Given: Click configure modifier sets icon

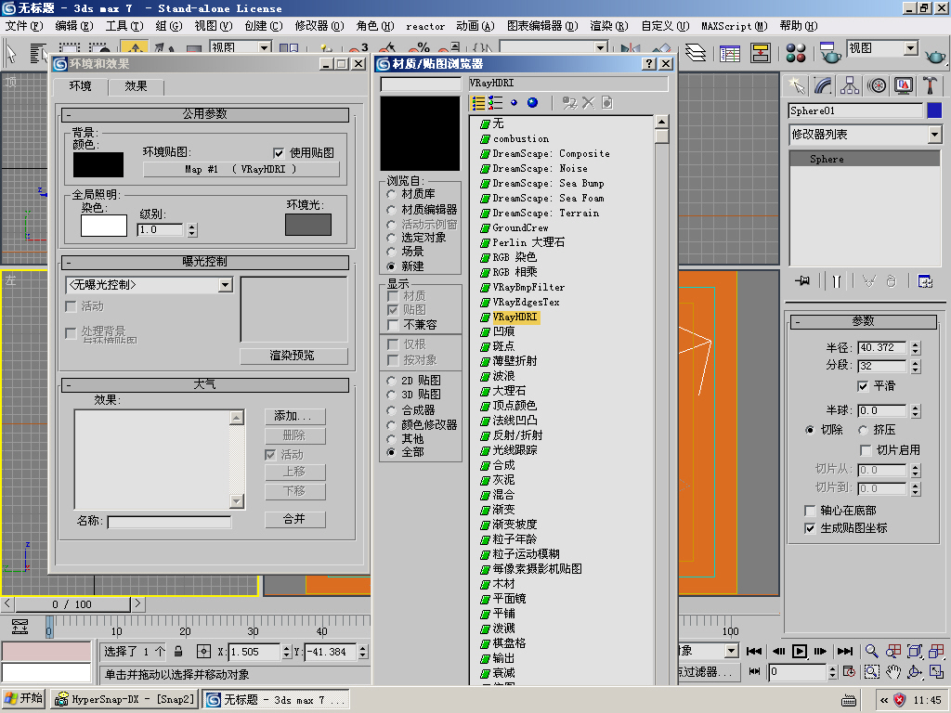Looking at the screenshot, I should coord(925,281).
